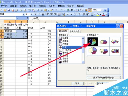Click the Fill Color bucket swatch
The image size is (128, 96).
(x=98, y=14)
